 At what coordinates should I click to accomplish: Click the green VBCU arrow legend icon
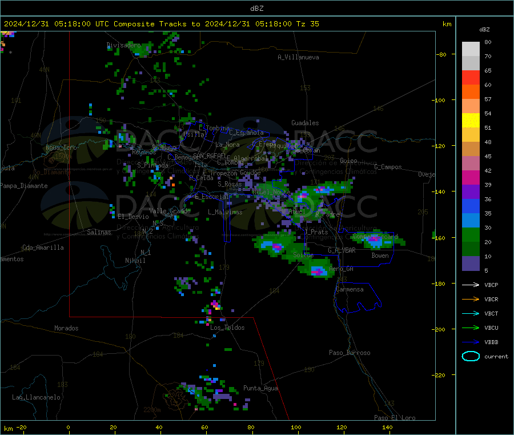point(471,328)
